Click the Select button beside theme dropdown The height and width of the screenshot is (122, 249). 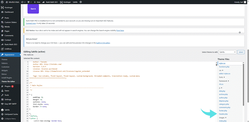click(x=241, y=52)
